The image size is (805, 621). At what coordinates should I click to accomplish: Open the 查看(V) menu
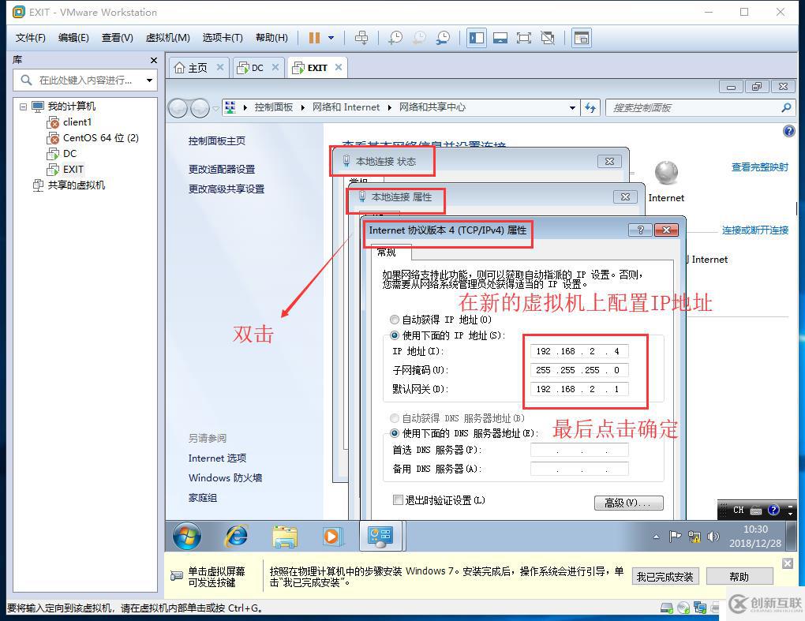coord(117,37)
